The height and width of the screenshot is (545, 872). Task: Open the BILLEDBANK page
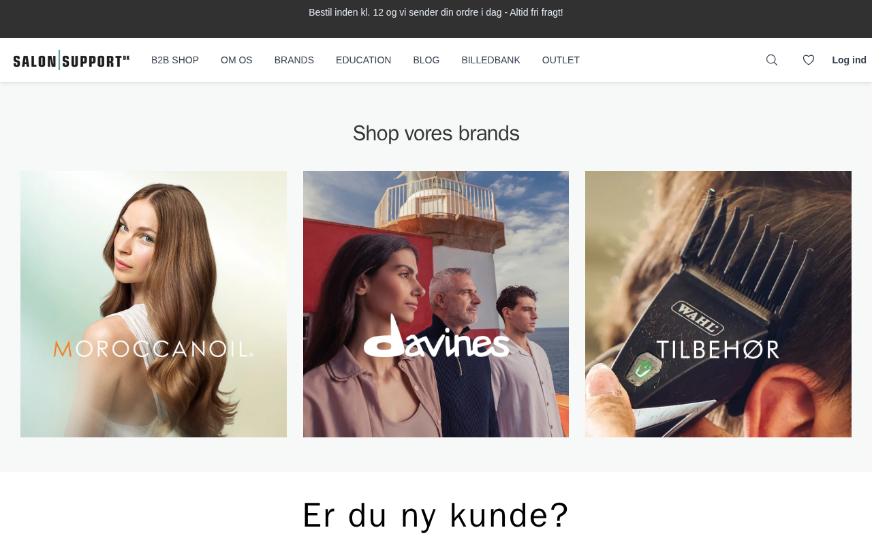click(491, 60)
